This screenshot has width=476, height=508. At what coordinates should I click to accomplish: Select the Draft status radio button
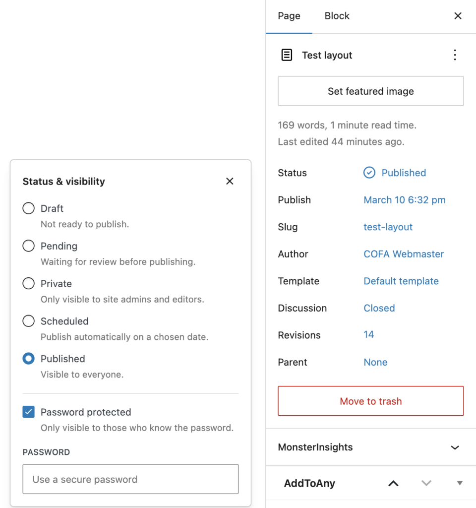click(x=28, y=208)
